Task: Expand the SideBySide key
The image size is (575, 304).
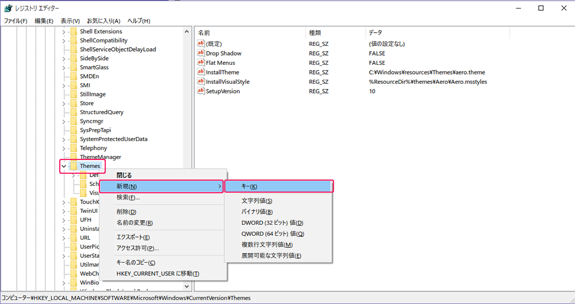Action: pyautogui.click(x=64, y=58)
